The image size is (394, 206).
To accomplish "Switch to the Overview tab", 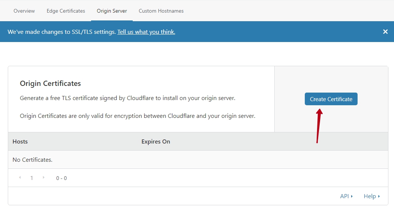I will (24, 11).
